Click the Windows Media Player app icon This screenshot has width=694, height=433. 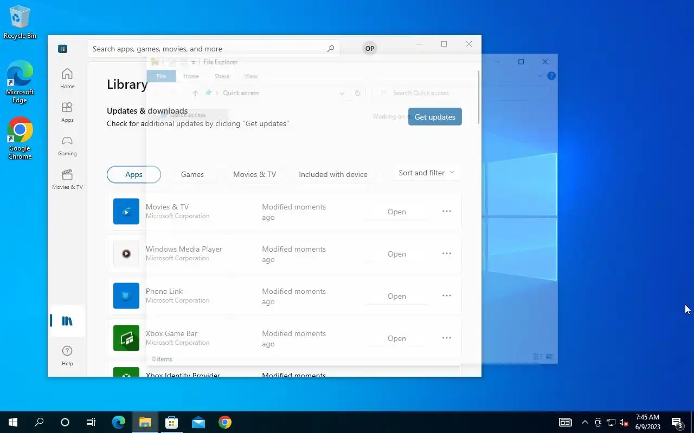pyautogui.click(x=126, y=253)
